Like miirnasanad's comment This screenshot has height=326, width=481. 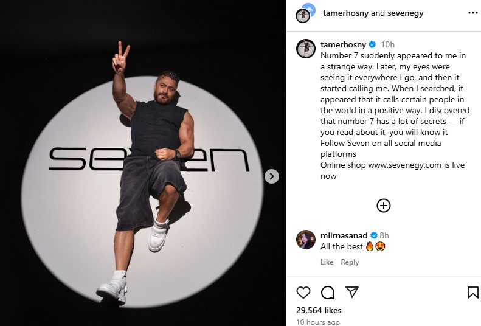pos(327,262)
